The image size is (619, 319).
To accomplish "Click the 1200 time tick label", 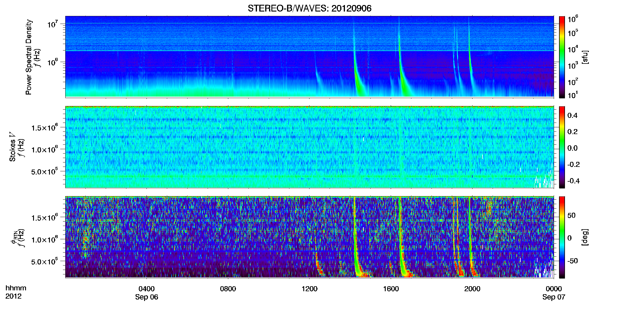I will (x=309, y=289).
